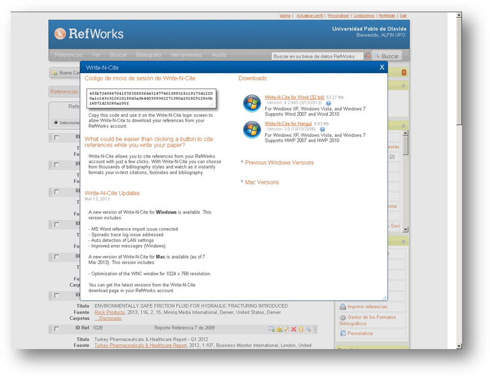Image resolution: width=490 pixels, height=377 pixels.
Task: Open the help icon next to Version 3.0
Action: tap(322, 129)
